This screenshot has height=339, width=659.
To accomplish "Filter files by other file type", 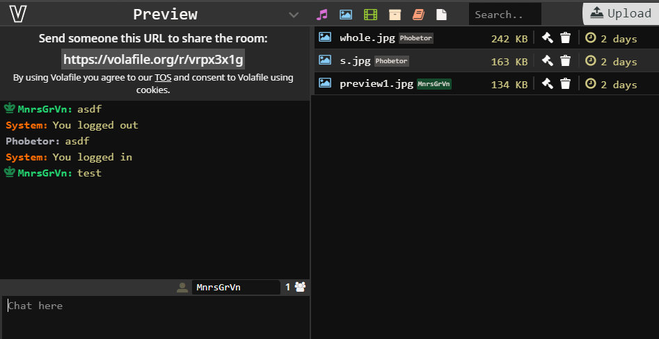I will point(441,15).
